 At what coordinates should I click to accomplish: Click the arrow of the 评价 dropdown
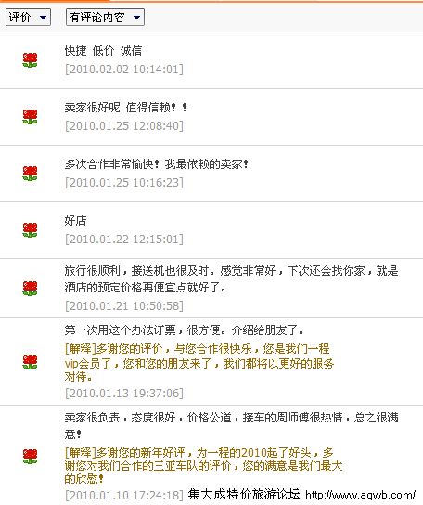click(44, 18)
